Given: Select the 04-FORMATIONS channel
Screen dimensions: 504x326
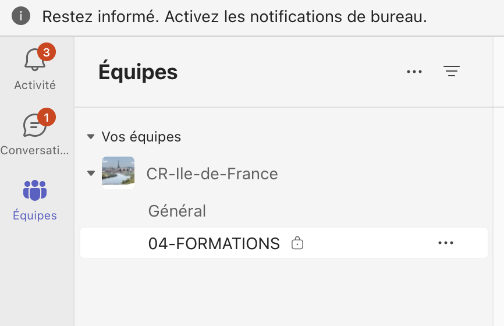Looking at the screenshot, I should pyautogui.click(x=284, y=243).
